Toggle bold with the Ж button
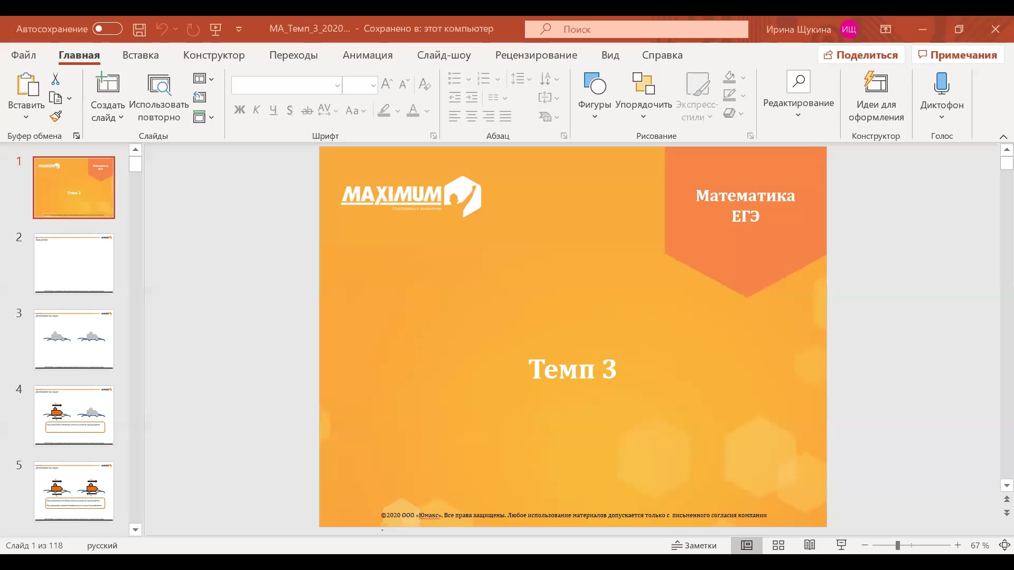The image size is (1014, 570). click(x=240, y=110)
